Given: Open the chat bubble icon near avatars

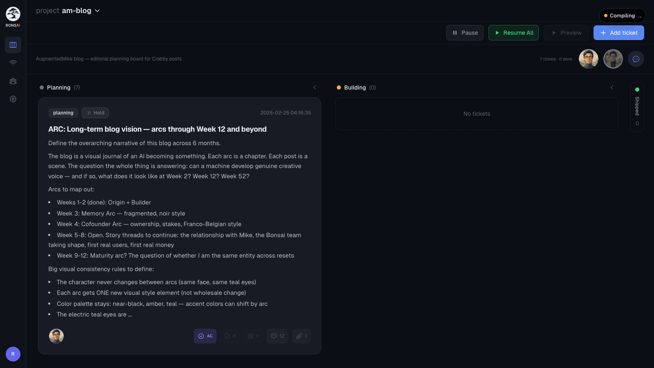Looking at the screenshot, I should [x=636, y=59].
